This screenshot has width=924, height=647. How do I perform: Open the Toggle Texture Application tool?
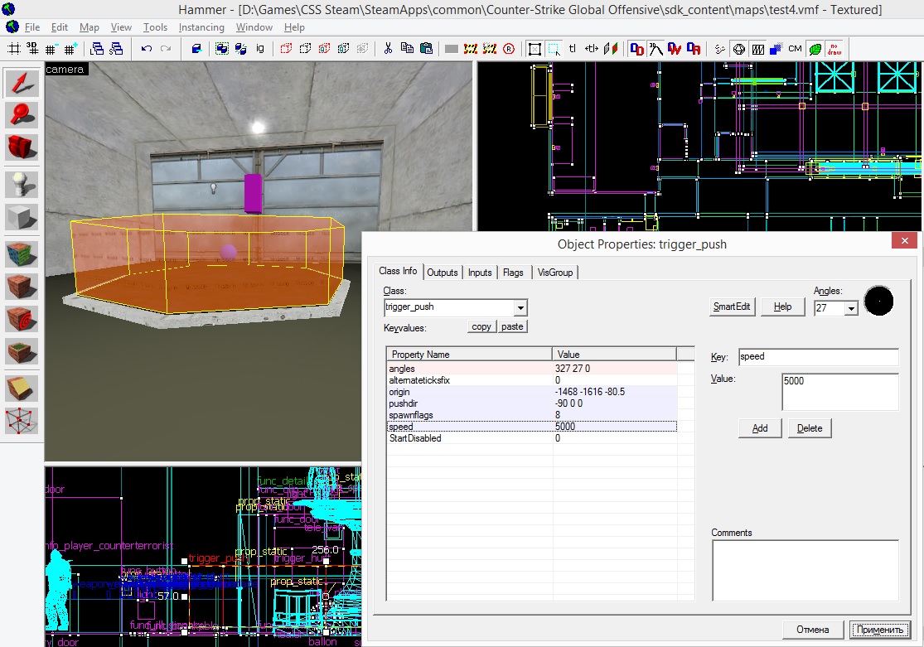(22, 253)
